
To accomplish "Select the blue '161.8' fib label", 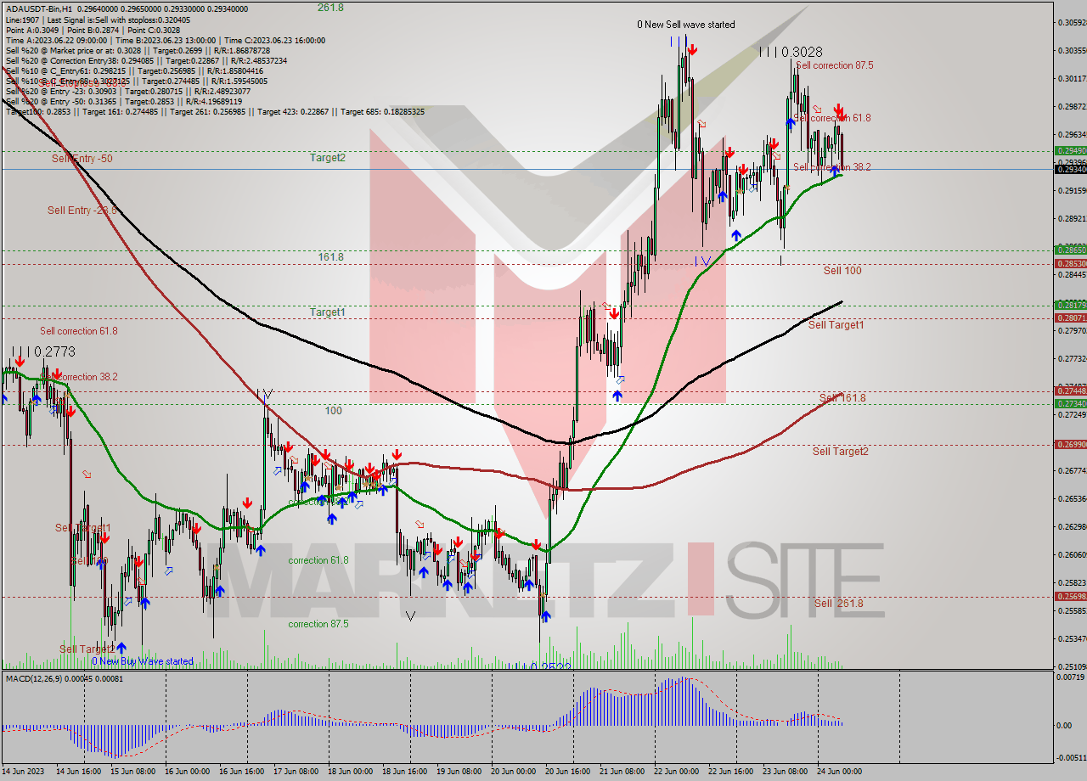I will pyautogui.click(x=330, y=257).
